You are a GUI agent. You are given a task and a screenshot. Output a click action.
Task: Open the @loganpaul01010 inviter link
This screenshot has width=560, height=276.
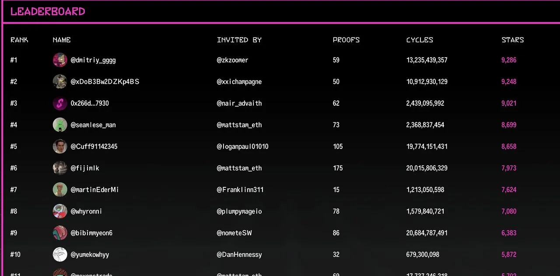242,146
